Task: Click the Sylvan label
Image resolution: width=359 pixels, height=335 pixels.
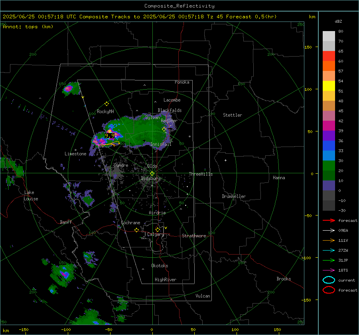Action: point(152,118)
